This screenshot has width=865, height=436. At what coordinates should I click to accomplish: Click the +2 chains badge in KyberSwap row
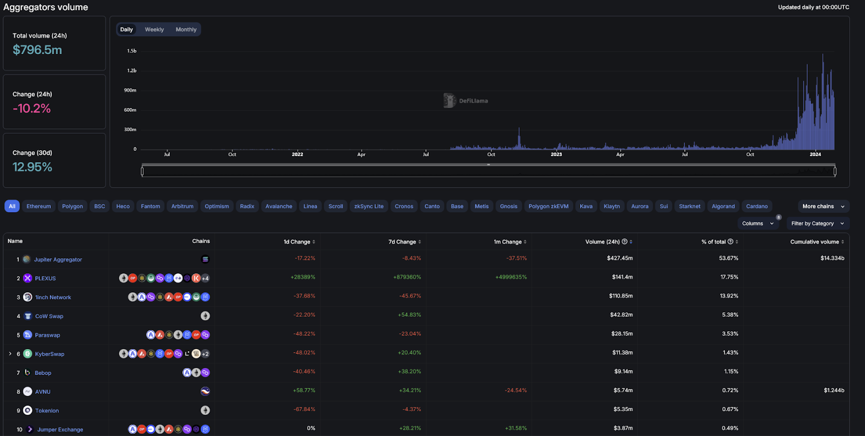pyautogui.click(x=205, y=354)
